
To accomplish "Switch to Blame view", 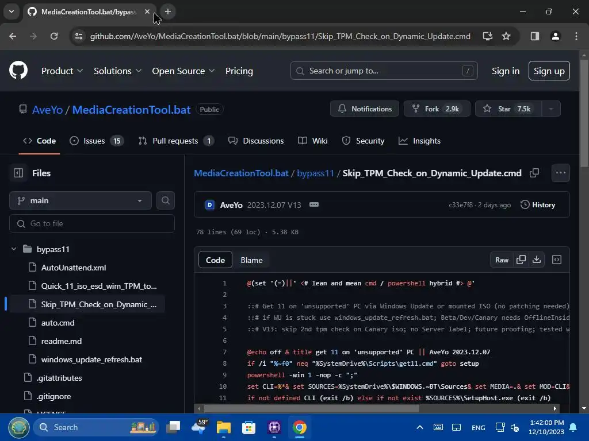I will 251,260.
